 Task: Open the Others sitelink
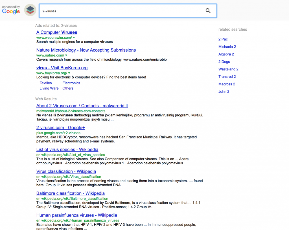point(68,88)
